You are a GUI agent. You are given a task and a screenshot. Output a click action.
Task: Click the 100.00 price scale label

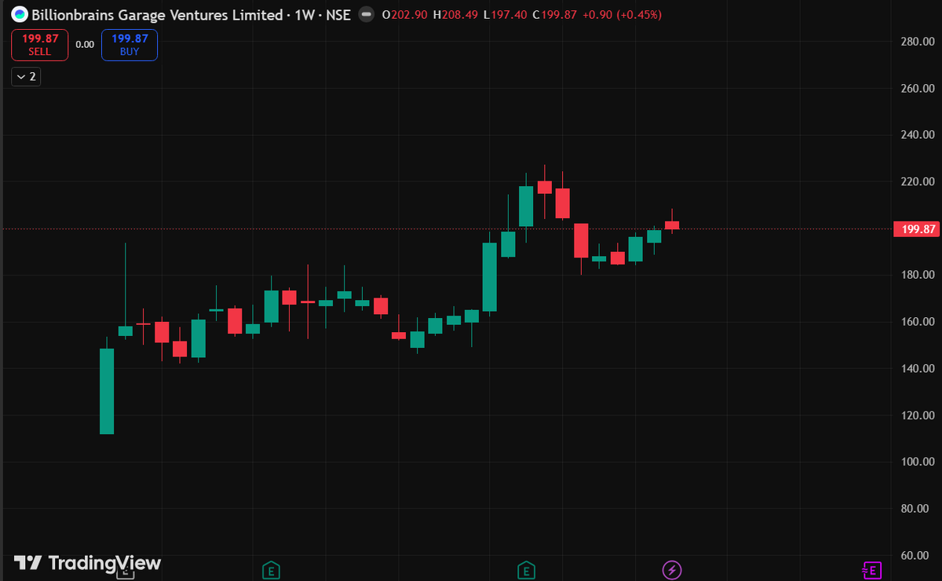[918, 462]
